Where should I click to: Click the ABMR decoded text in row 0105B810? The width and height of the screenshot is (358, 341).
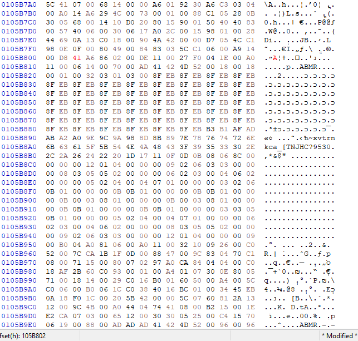coord(305,66)
